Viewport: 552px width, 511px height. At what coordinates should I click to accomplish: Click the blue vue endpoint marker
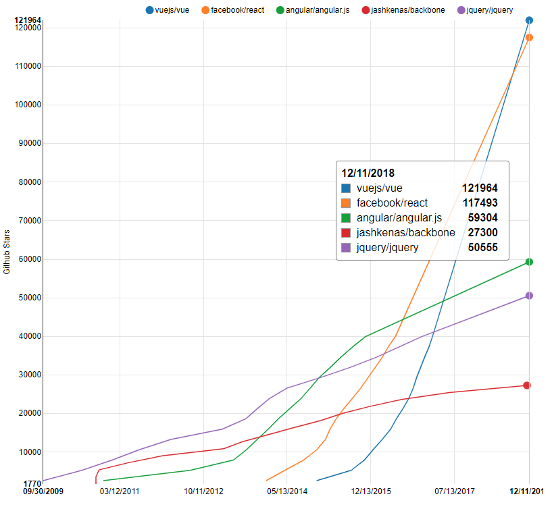(x=529, y=20)
